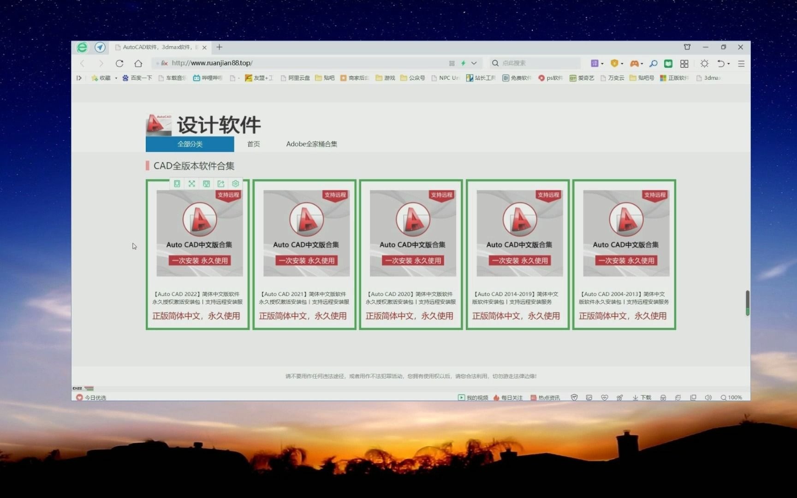Image resolution: width=797 pixels, height=498 pixels.
Task: Open the Auto CAD 2021 product description link
Action: coord(304,298)
